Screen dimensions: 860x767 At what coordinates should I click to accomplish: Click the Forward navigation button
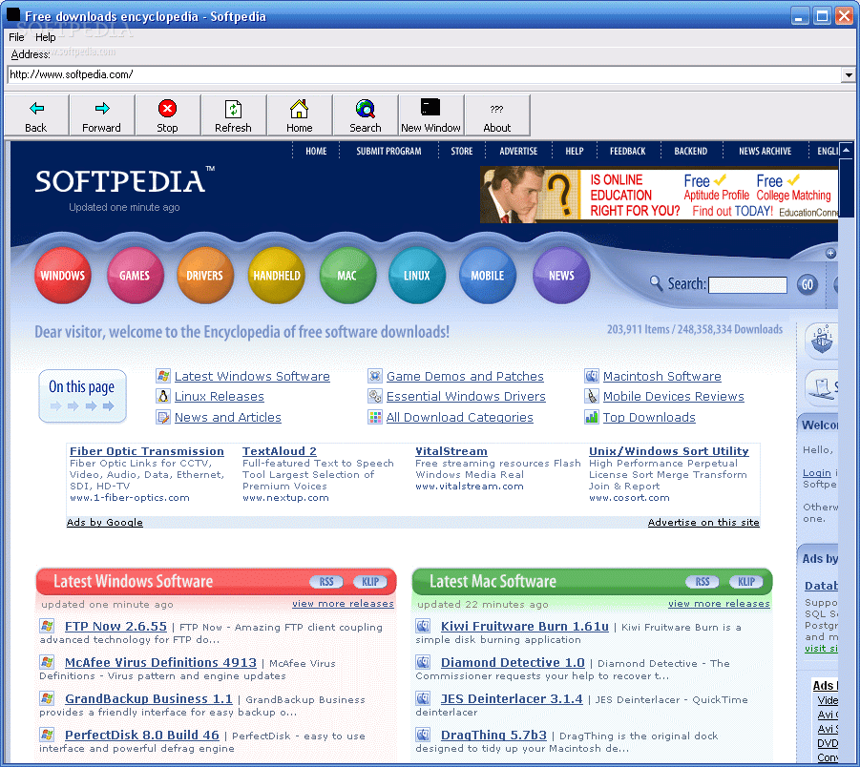click(x=102, y=115)
